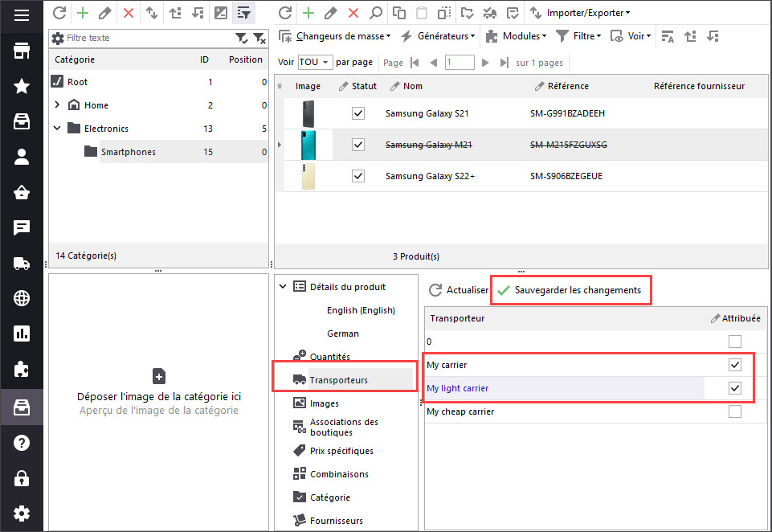
Task: Select English (English) language item
Action: [x=361, y=310]
